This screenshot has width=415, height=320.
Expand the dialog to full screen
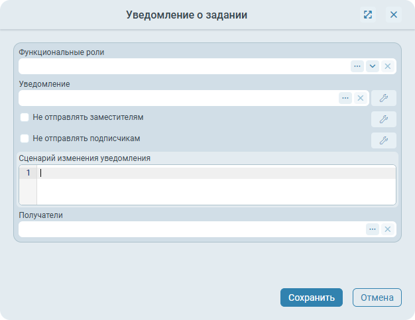(x=368, y=15)
